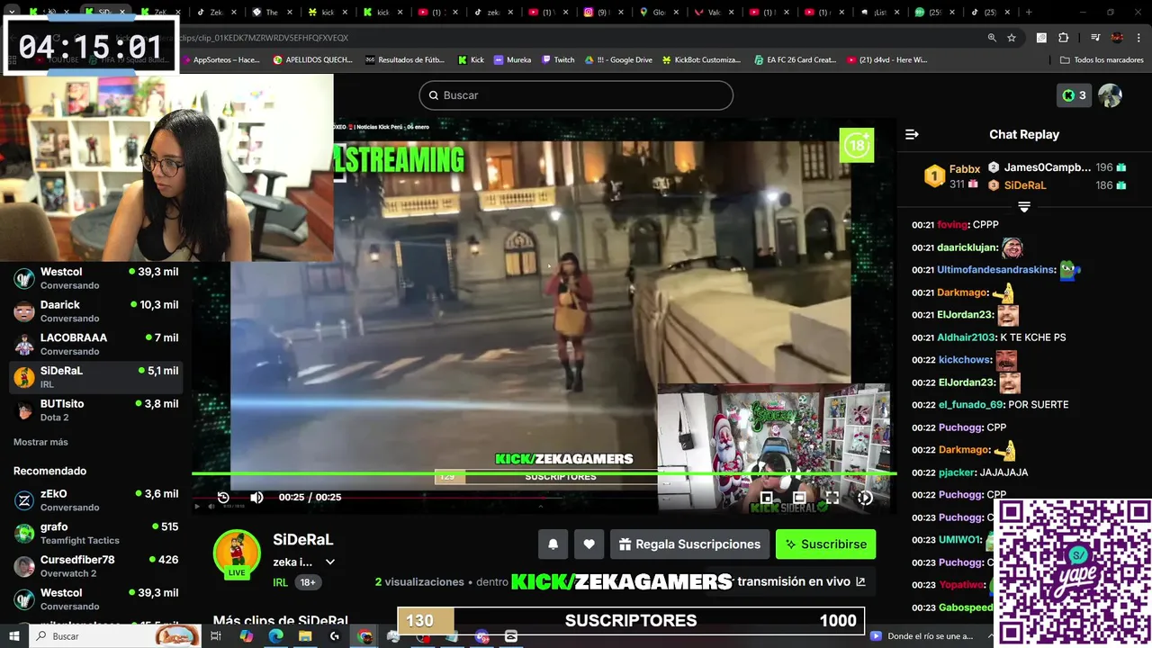Image resolution: width=1152 pixels, height=648 pixels.
Task: Click the notification bell button for SiDeRaL
Action: pyautogui.click(x=553, y=544)
